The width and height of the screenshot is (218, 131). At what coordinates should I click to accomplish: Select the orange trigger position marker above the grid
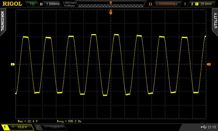click(111, 12)
